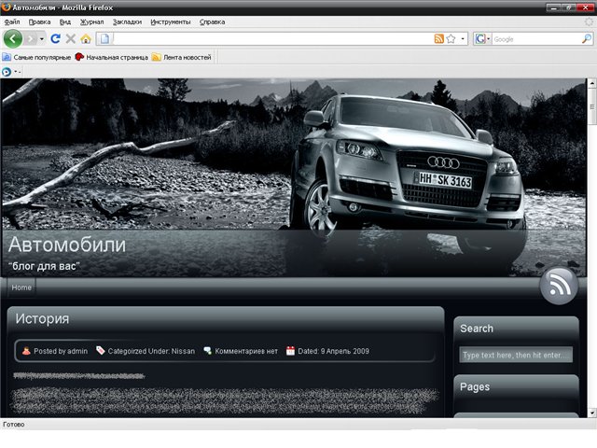Focus the URL address bar
Screen dimensions: 597x448
[272, 39]
